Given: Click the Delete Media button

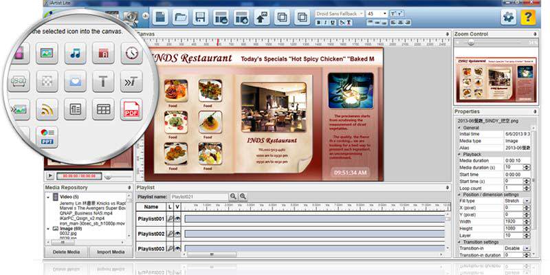Looking at the screenshot, I should [x=66, y=252].
